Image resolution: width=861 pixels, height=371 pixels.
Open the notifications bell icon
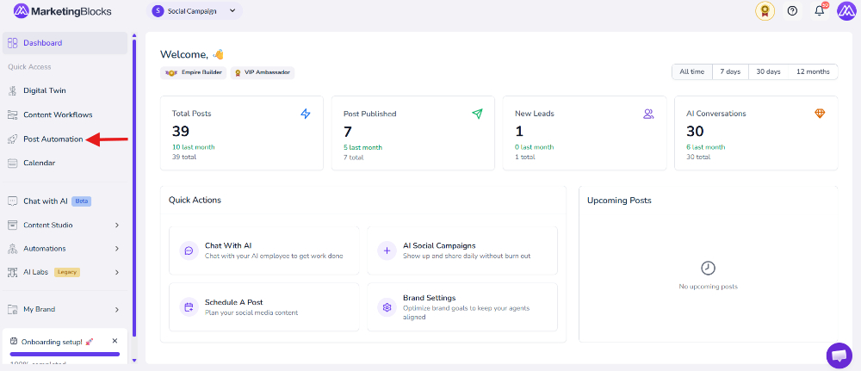[820, 11]
